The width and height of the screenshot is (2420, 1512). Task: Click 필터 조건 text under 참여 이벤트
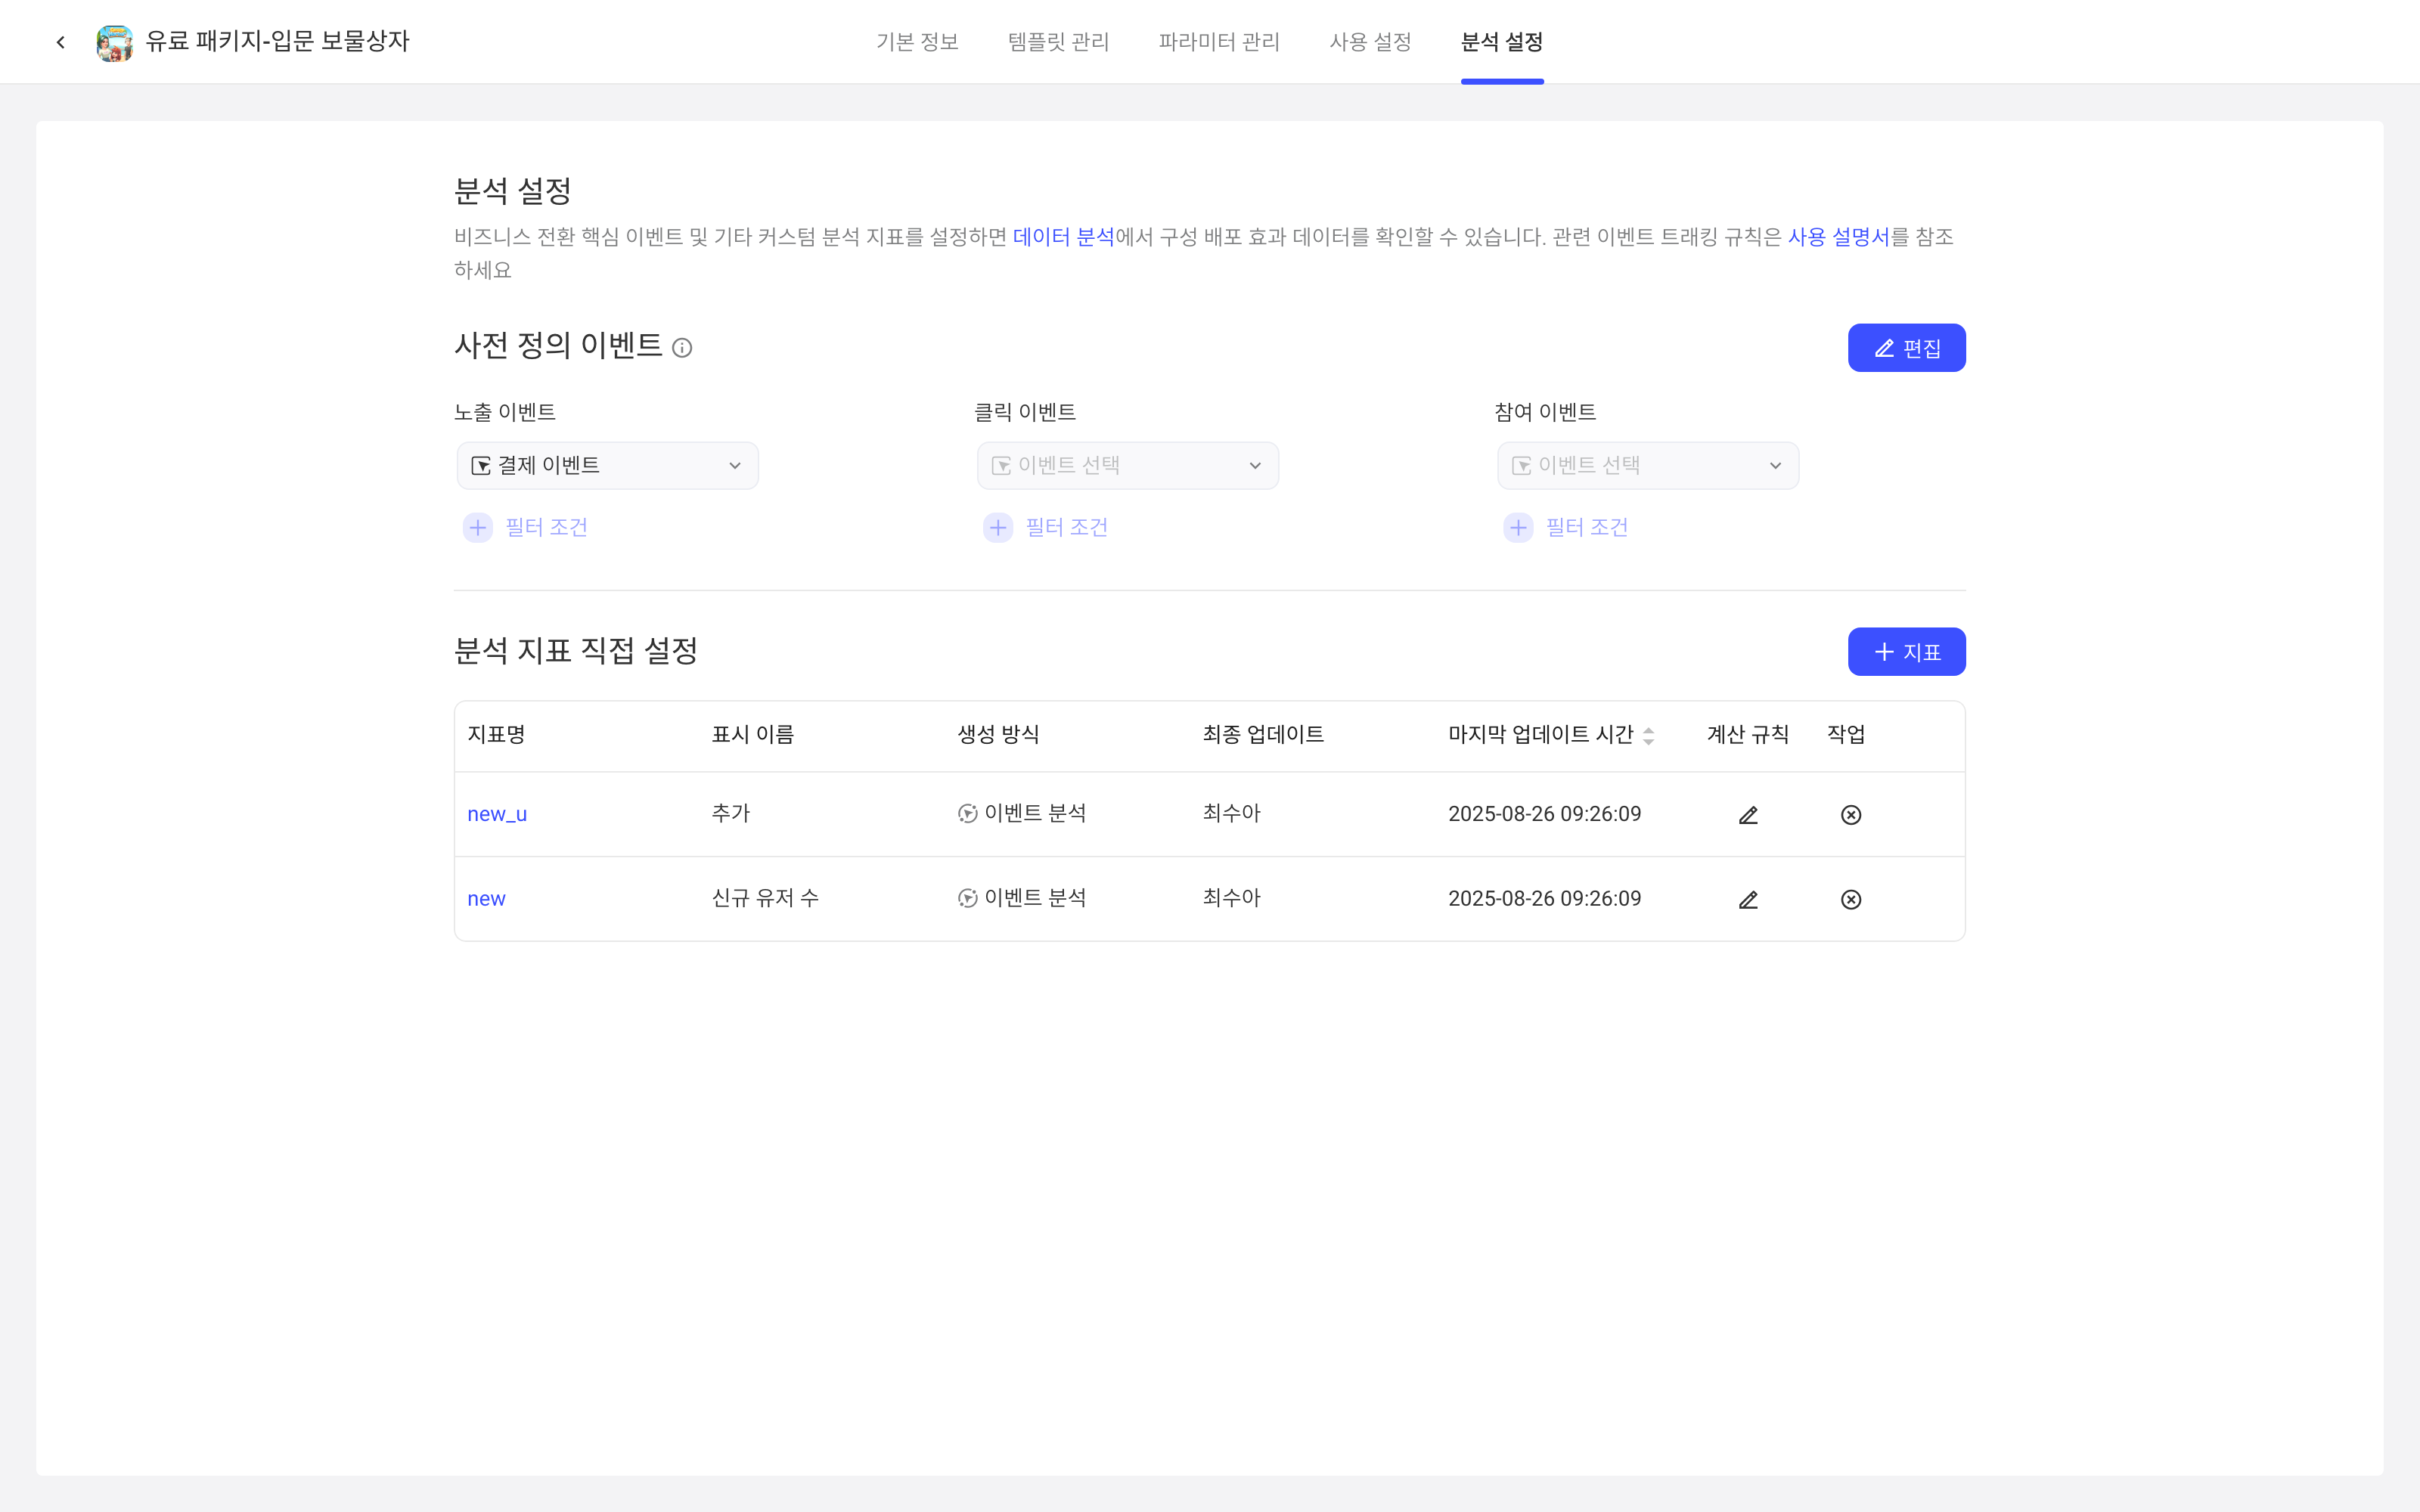coord(1586,527)
